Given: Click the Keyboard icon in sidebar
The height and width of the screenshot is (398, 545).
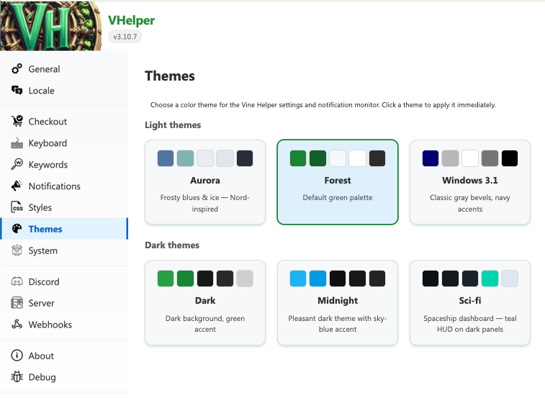Looking at the screenshot, I should click(17, 143).
